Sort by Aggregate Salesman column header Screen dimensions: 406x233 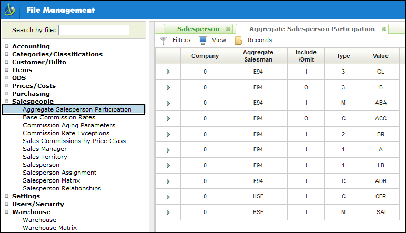pos(258,56)
